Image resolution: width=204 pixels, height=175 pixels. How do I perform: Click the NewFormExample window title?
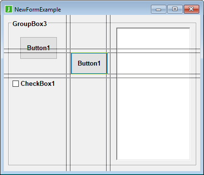(x=38, y=10)
